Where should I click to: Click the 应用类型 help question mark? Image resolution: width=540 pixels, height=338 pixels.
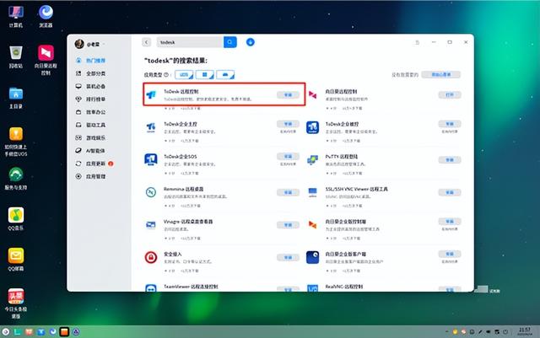click(166, 75)
